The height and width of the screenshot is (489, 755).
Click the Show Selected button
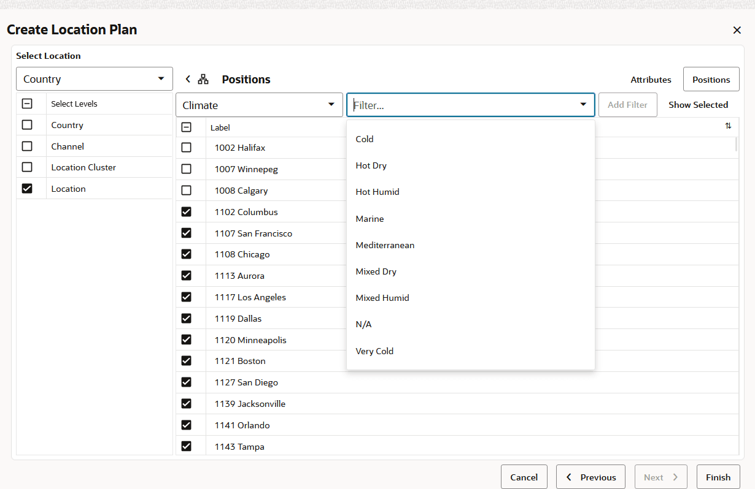[x=698, y=105]
